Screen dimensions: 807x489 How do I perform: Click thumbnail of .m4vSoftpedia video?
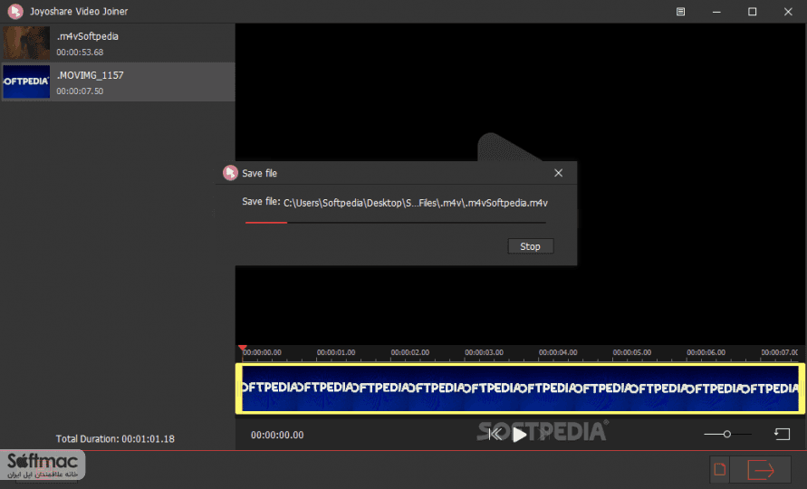[x=26, y=43]
